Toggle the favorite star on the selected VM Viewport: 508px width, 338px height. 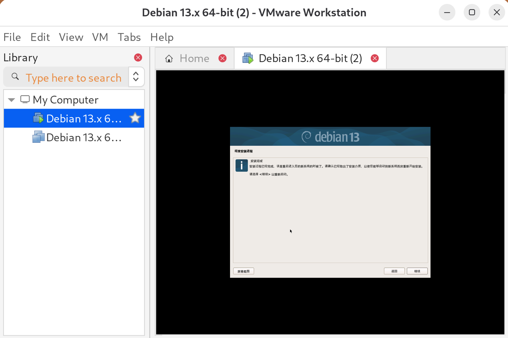click(135, 118)
